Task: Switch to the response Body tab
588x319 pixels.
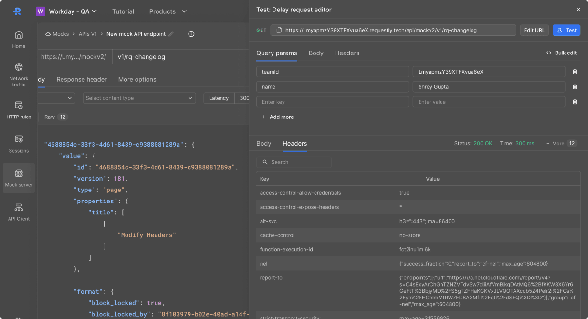Action: click(263, 143)
